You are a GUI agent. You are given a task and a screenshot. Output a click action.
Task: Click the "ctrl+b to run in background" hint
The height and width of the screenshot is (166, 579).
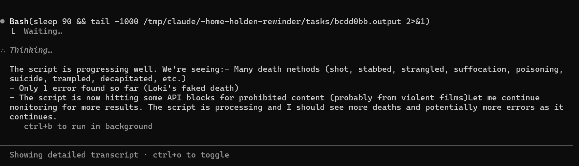(88, 127)
